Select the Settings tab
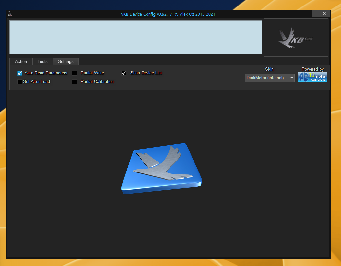Screen dimensions: 341x266 coord(66,62)
